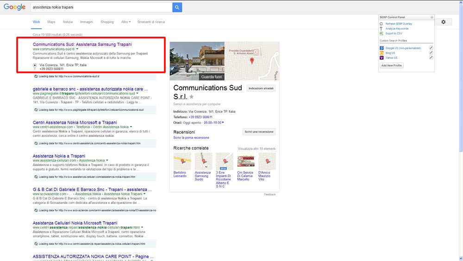Click Visualizza altri 10 elementi link

(x=257, y=149)
